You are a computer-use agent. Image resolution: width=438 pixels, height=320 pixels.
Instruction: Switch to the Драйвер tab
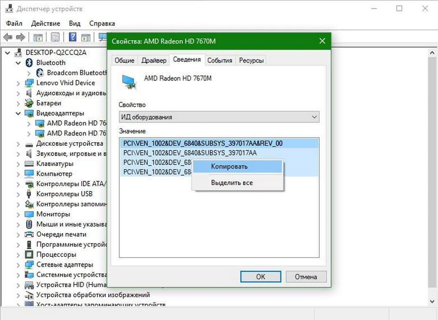click(x=154, y=61)
